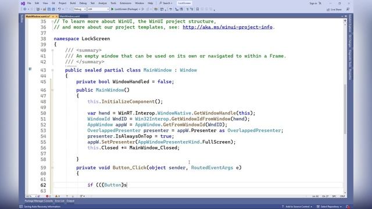Click Add to Source Control
372x209 pixels.
(297, 207)
